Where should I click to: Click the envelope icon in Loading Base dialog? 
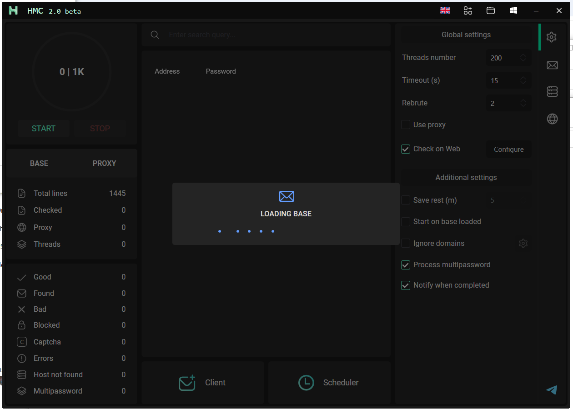click(286, 196)
